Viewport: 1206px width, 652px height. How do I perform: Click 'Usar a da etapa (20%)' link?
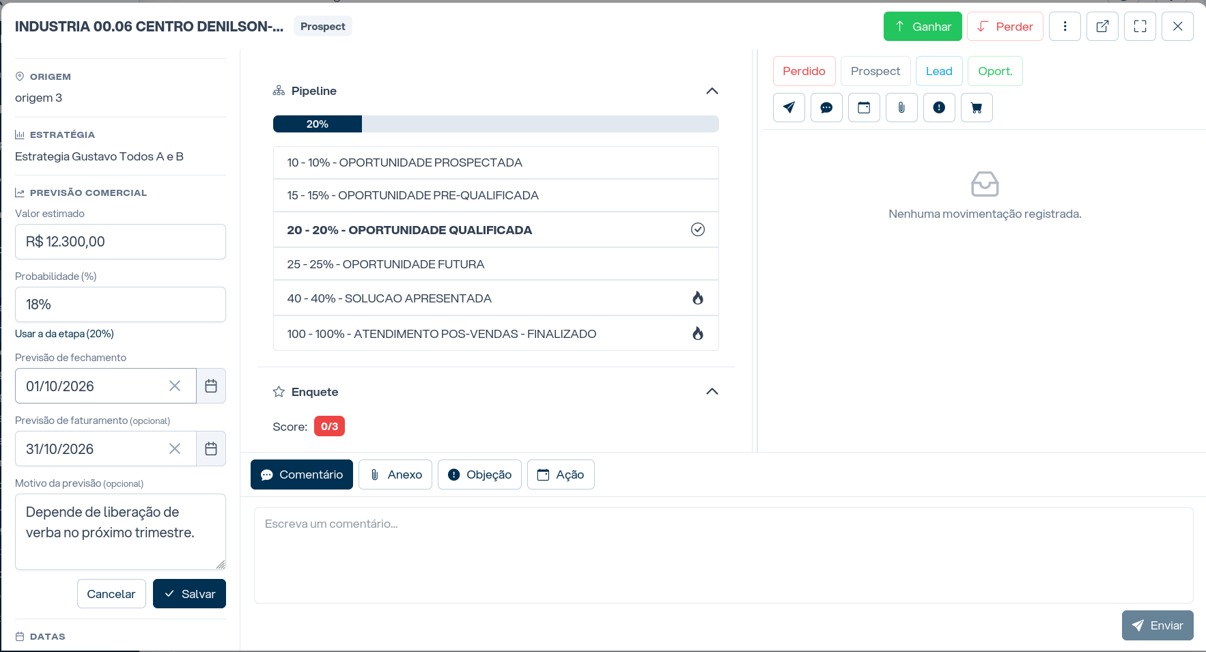click(x=64, y=334)
